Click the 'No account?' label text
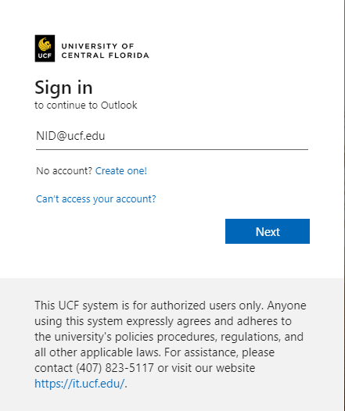This screenshot has width=345, height=411. [64, 171]
